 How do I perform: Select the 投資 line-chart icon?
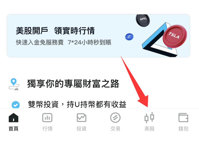[81, 118]
